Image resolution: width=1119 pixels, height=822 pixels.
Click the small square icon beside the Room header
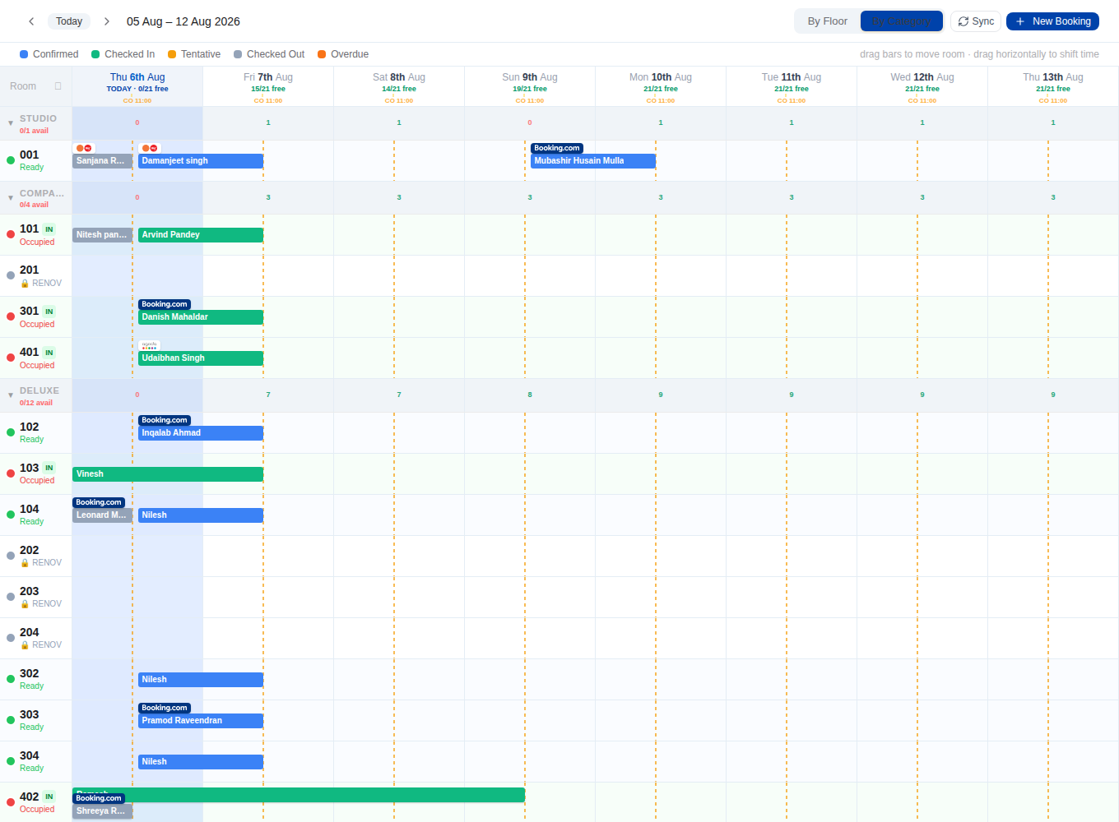point(58,85)
